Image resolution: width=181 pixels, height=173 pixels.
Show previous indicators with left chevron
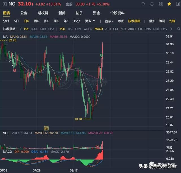(21, 29)
